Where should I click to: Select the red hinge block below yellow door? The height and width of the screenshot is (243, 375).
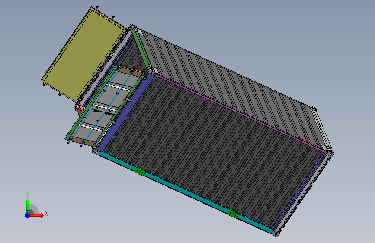click(80, 111)
